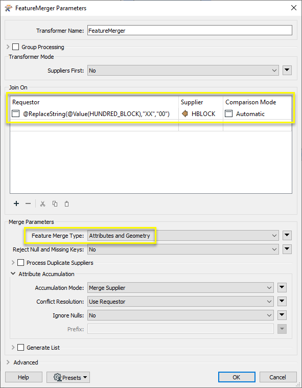
Task: Tick the Generate List checkbox
Action: tap(21, 348)
